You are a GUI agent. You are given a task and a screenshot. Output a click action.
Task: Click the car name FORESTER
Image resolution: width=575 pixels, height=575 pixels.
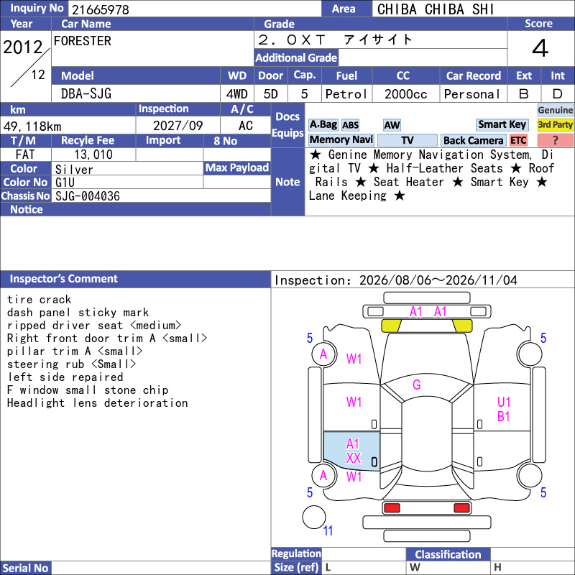point(83,41)
